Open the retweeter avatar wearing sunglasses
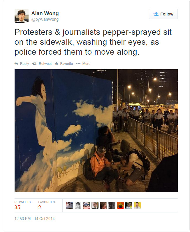 (87, 205)
